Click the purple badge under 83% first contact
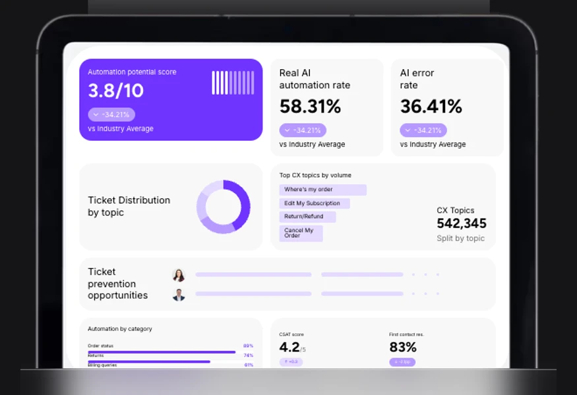Image resolution: width=577 pixels, height=395 pixels. tap(402, 362)
